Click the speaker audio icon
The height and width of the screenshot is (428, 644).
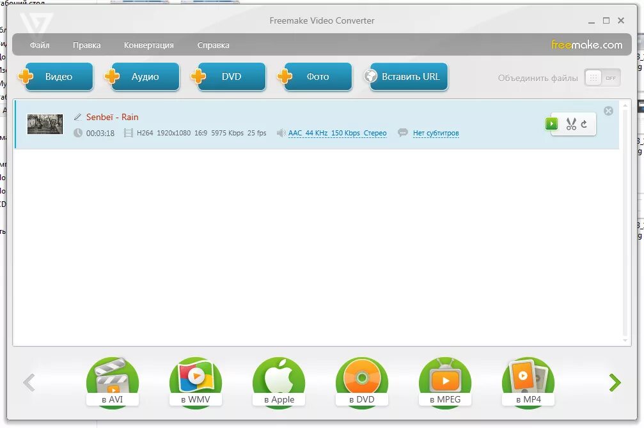tap(281, 133)
